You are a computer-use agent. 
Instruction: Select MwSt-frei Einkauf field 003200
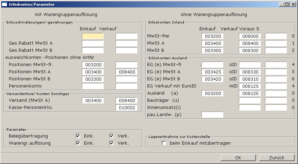coord(212,36)
